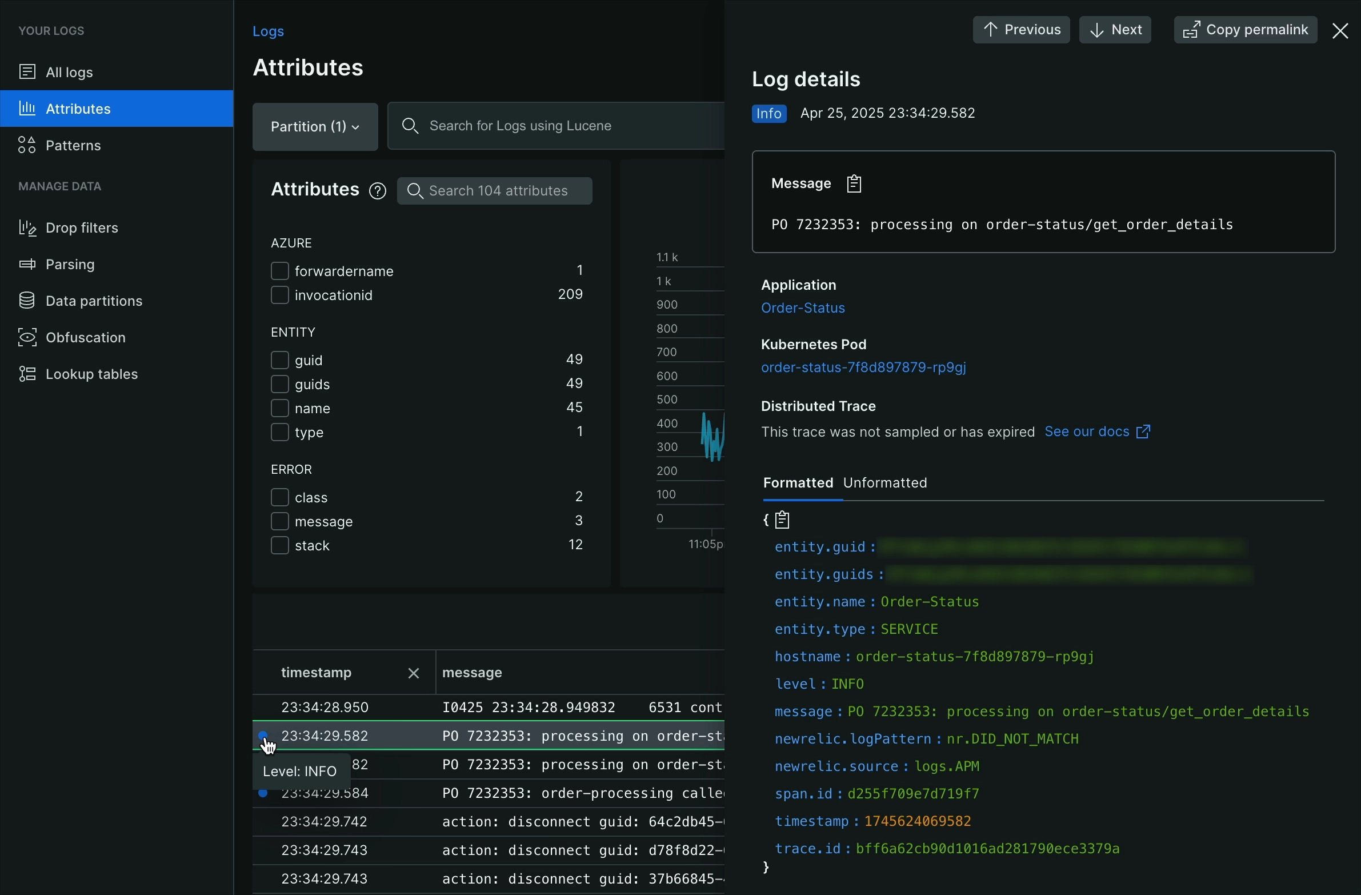This screenshot has width=1361, height=895.
Task: Close the Log details panel
Action: pos(1340,31)
